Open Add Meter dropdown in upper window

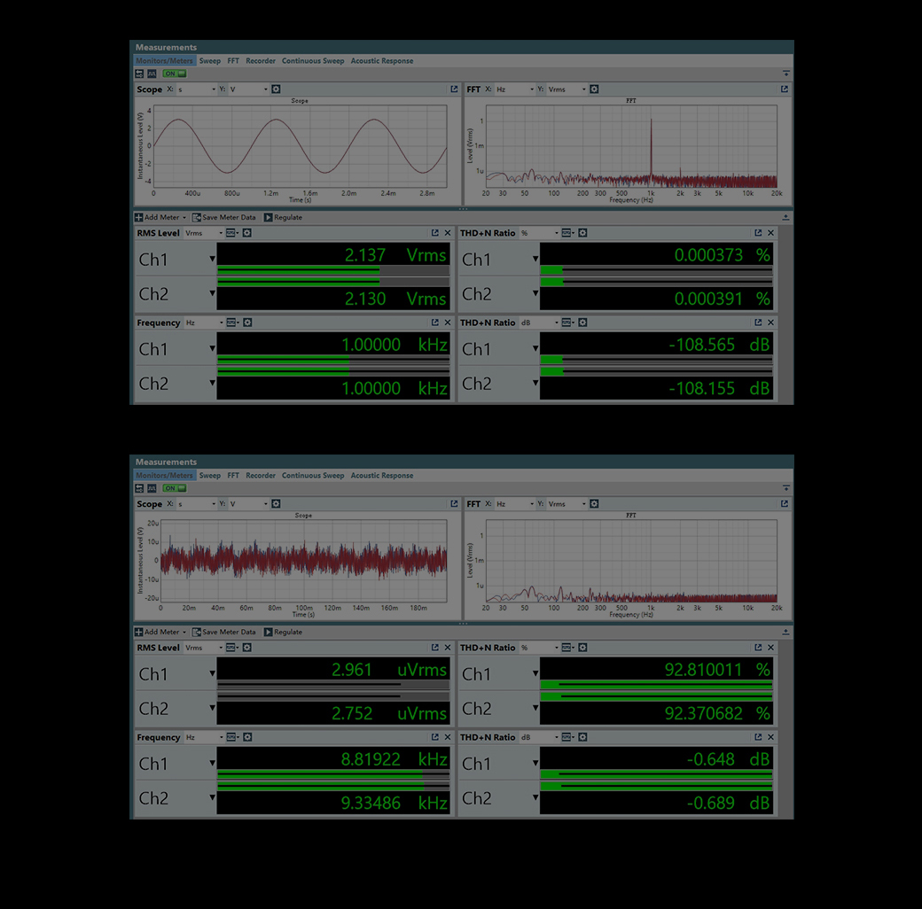coord(184,218)
